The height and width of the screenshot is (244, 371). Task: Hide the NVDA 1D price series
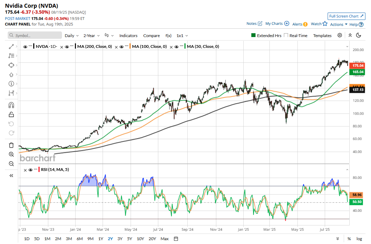click(x=25, y=47)
